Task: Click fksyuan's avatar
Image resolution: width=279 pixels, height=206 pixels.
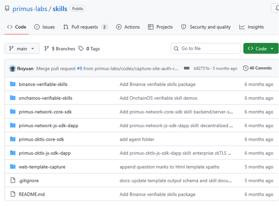Action: (12, 69)
